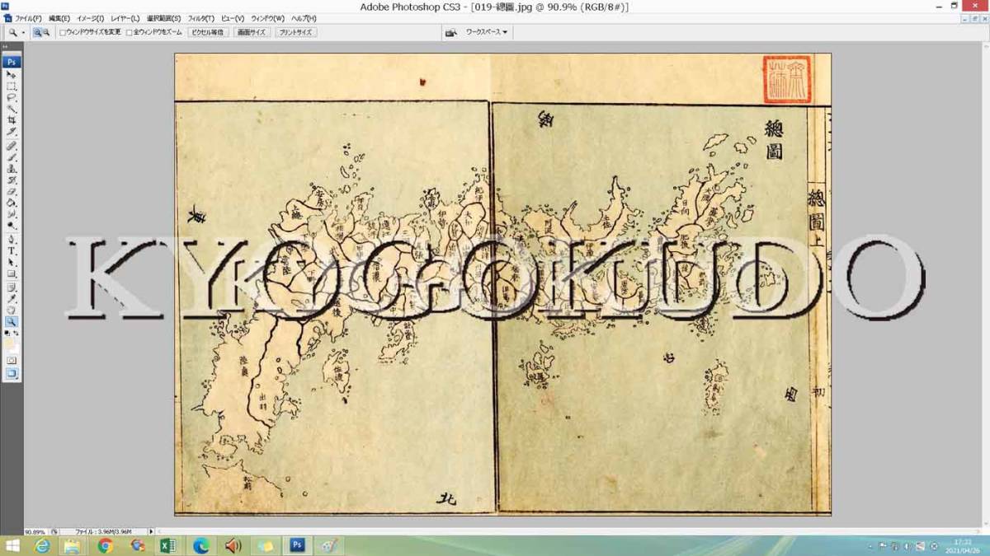Click the 画面サイズ button

tap(251, 33)
